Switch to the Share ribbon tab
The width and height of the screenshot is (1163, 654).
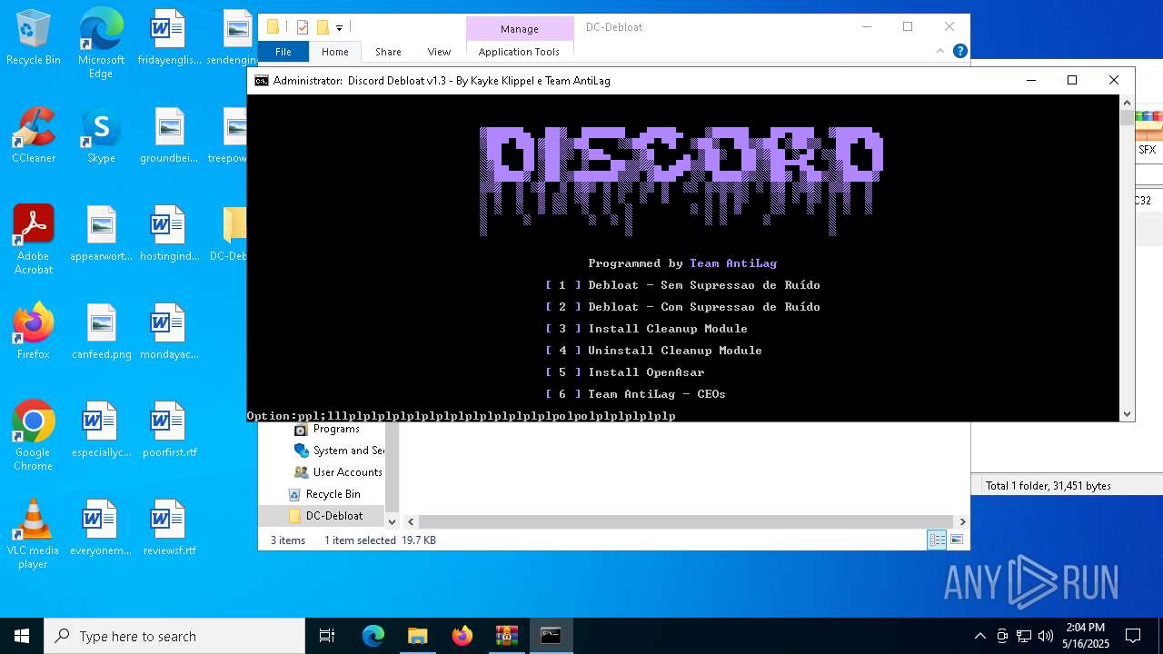click(388, 52)
